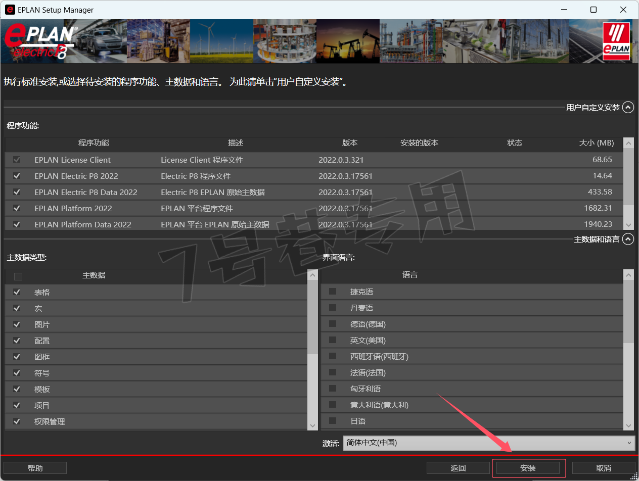Viewport: 639px width, 481px height.
Task: Toggle the EPLAN License Client checkbox
Action: coord(17,160)
